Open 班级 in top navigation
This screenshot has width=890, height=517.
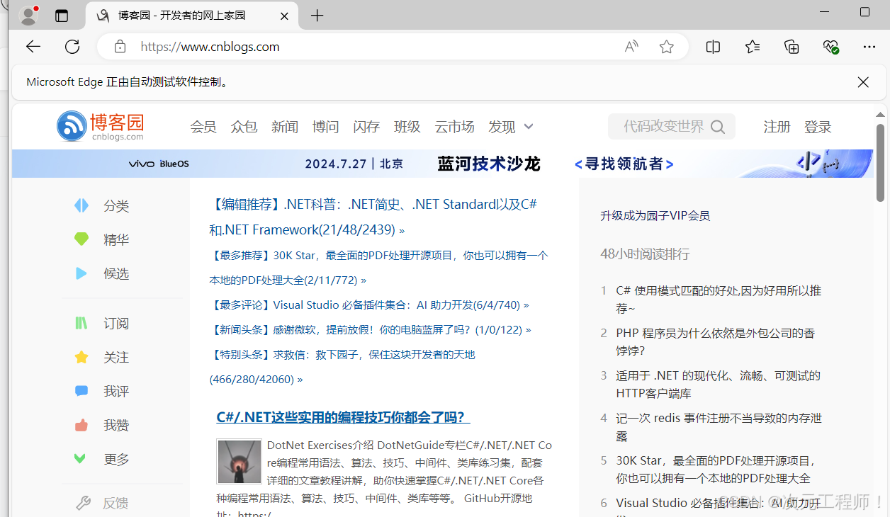coord(407,127)
